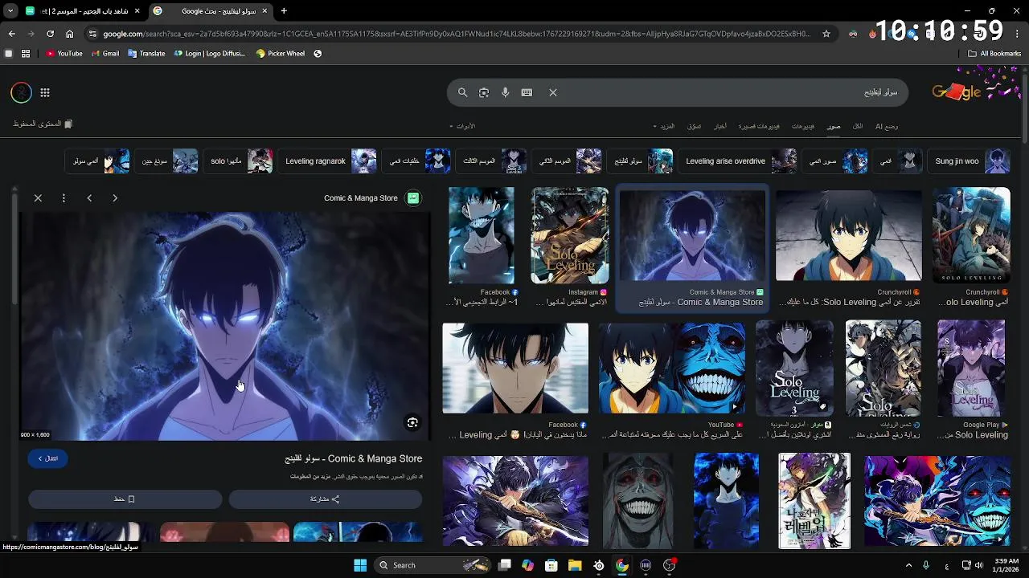Viewport: 1029px width, 578px height.
Task: Open the Google Play Solo Leveling cover thumbnail
Action: (x=971, y=368)
